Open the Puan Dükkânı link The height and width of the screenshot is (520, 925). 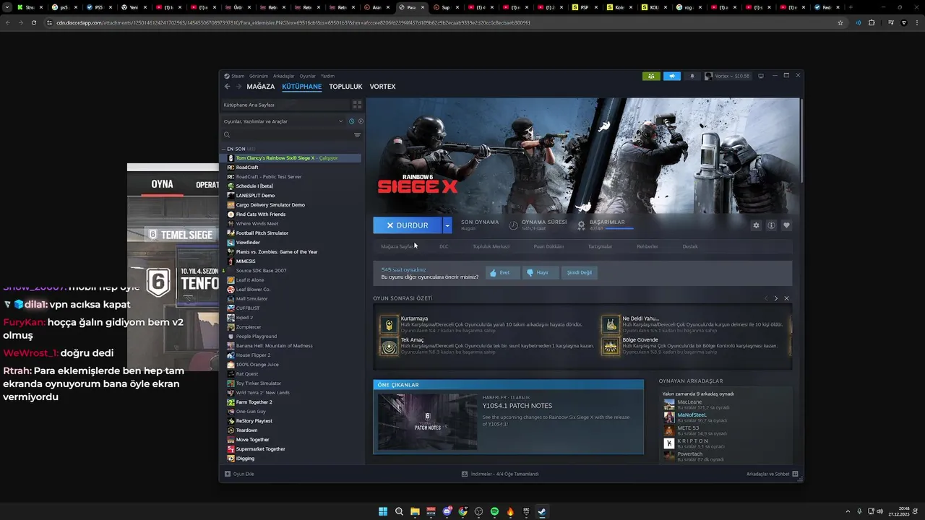548,246
